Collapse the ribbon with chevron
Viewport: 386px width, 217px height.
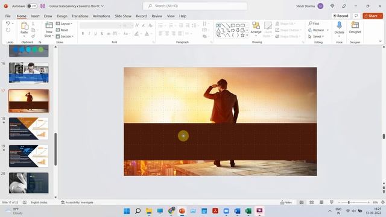pyautogui.click(x=380, y=41)
